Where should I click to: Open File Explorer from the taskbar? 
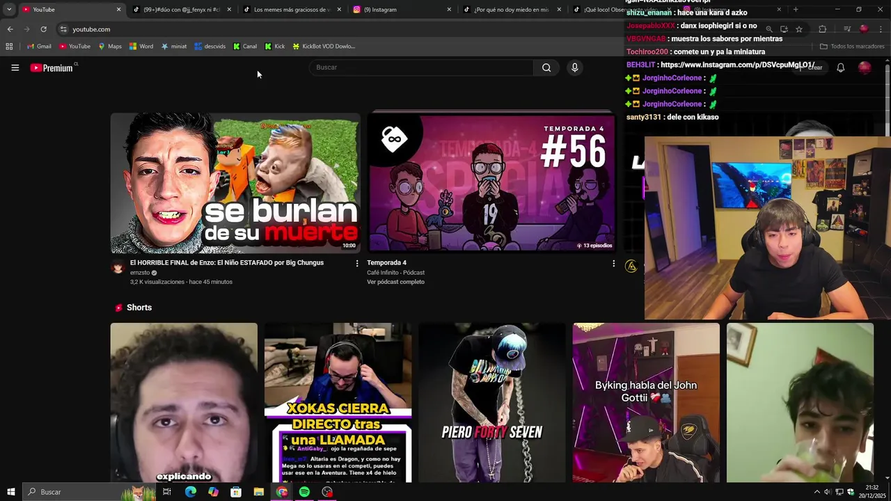point(259,492)
